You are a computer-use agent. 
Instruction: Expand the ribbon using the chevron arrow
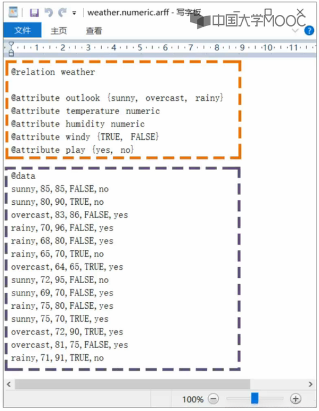click(295, 31)
